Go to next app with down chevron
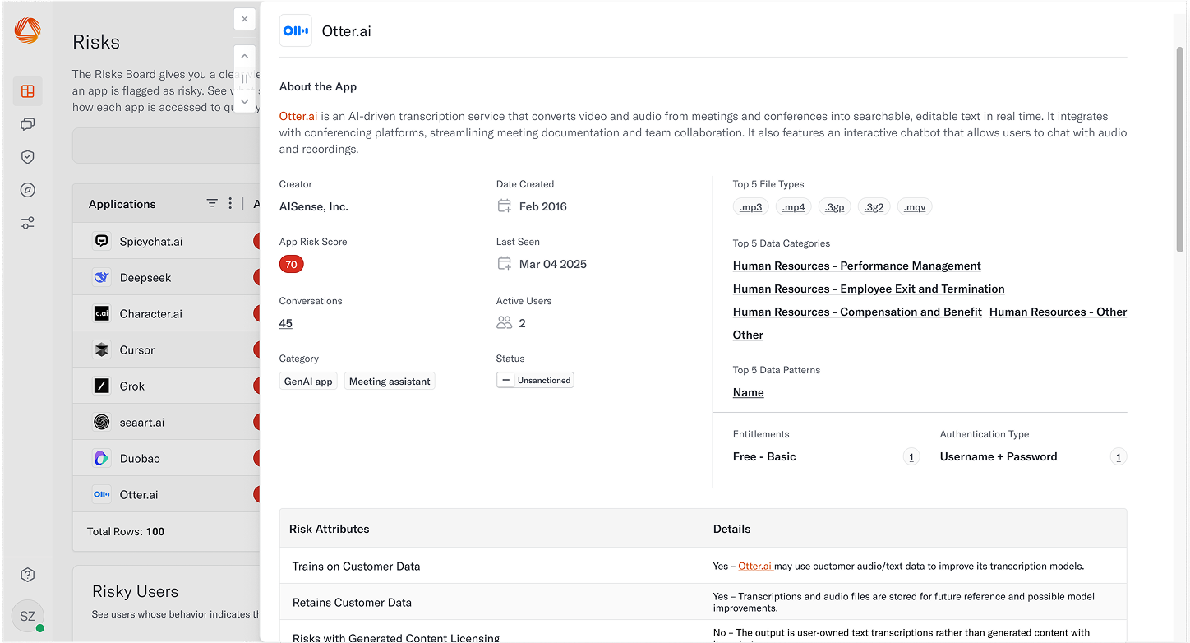The width and height of the screenshot is (1190, 643). click(x=244, y=100)
